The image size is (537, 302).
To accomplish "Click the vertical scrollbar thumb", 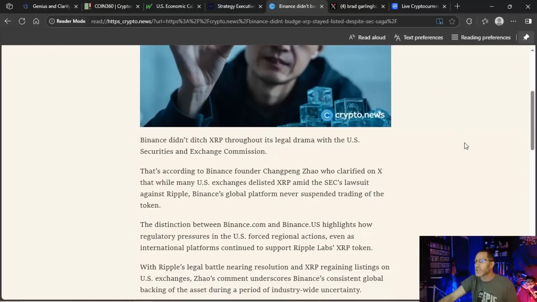I will pyautogui.click(x=532, y=121).
